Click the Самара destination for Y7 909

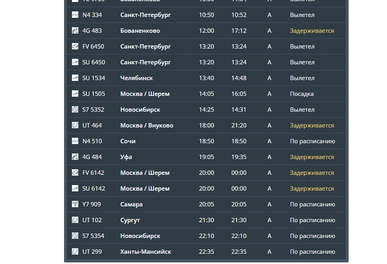(131, 204)
